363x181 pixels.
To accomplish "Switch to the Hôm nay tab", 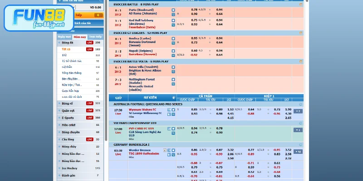I will tap(79, 36).
